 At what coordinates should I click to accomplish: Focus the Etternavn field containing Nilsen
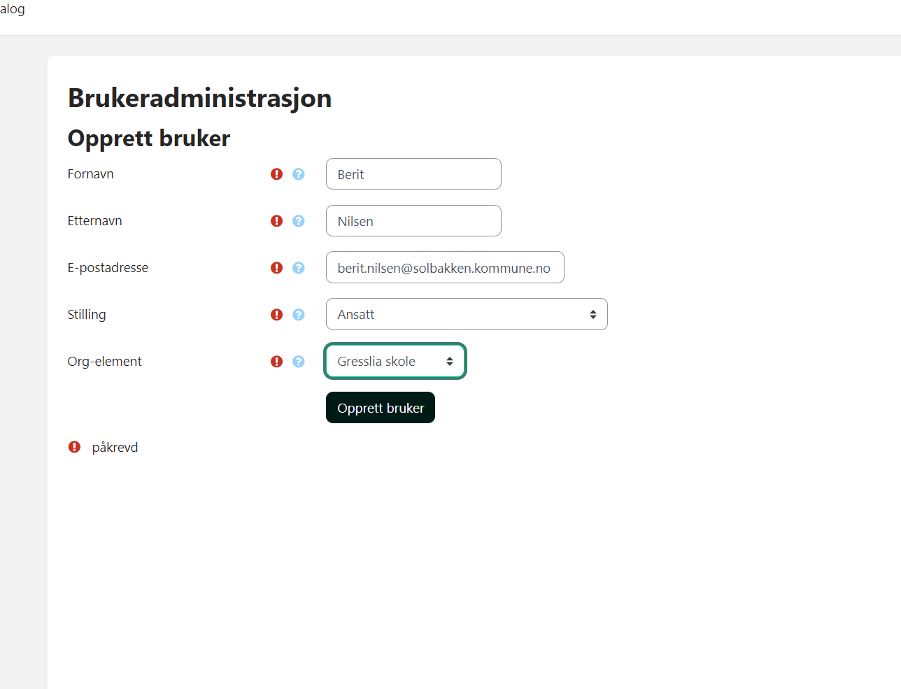413,221
